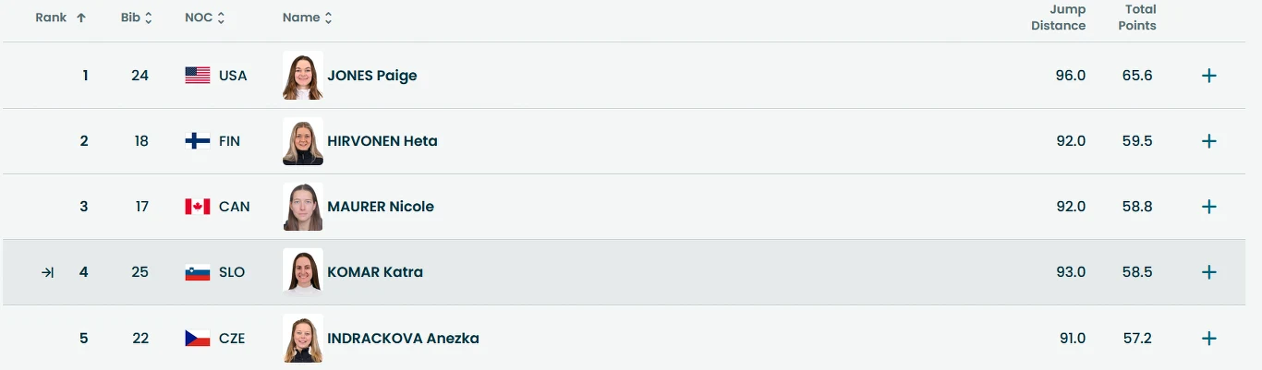Expand Heta Hirvonen row plus icon
Viewport: 1262px width, 370px height.
(1208, 141)
